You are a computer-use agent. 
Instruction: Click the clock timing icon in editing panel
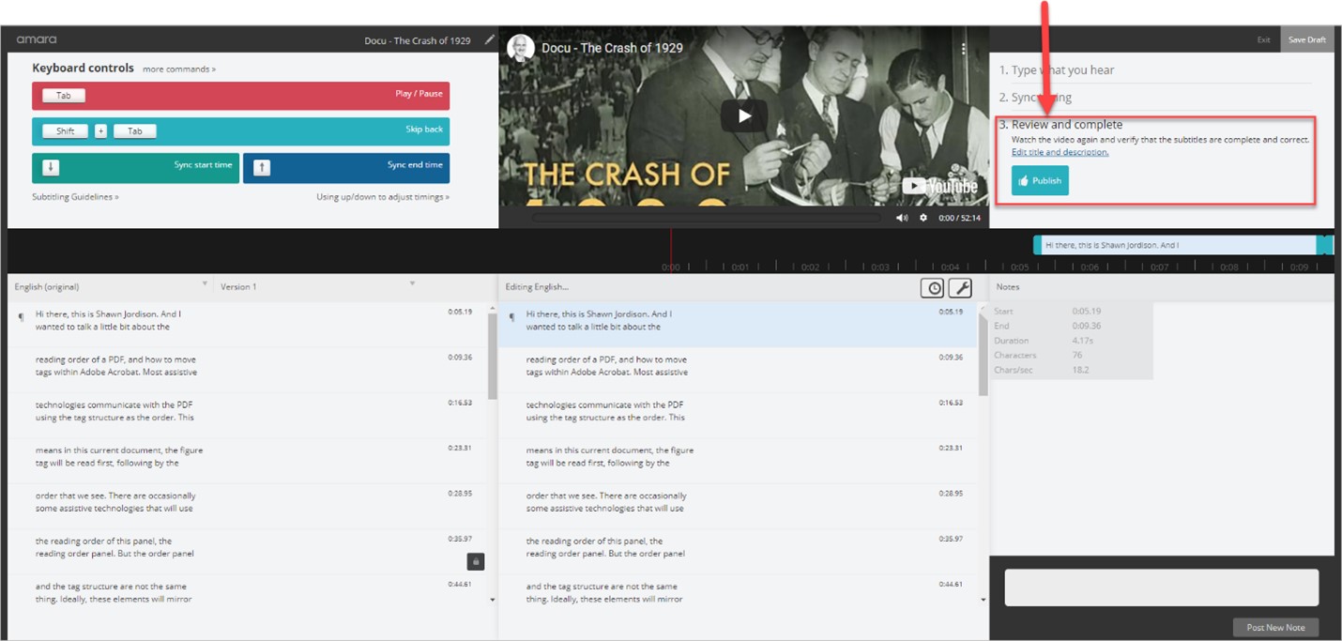click(932, 288)
